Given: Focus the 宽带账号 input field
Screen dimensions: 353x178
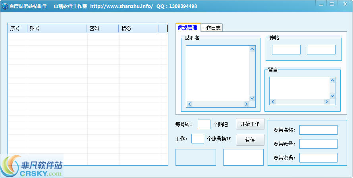Looking at the screenshot, I should (318, 144).
